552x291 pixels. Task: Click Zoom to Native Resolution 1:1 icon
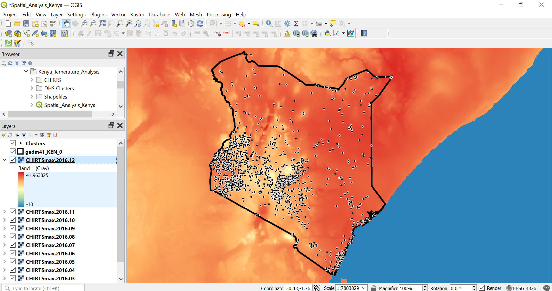[x=129, y=24]
